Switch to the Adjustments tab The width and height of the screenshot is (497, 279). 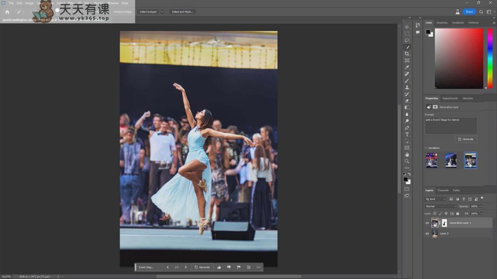(450, 98)
